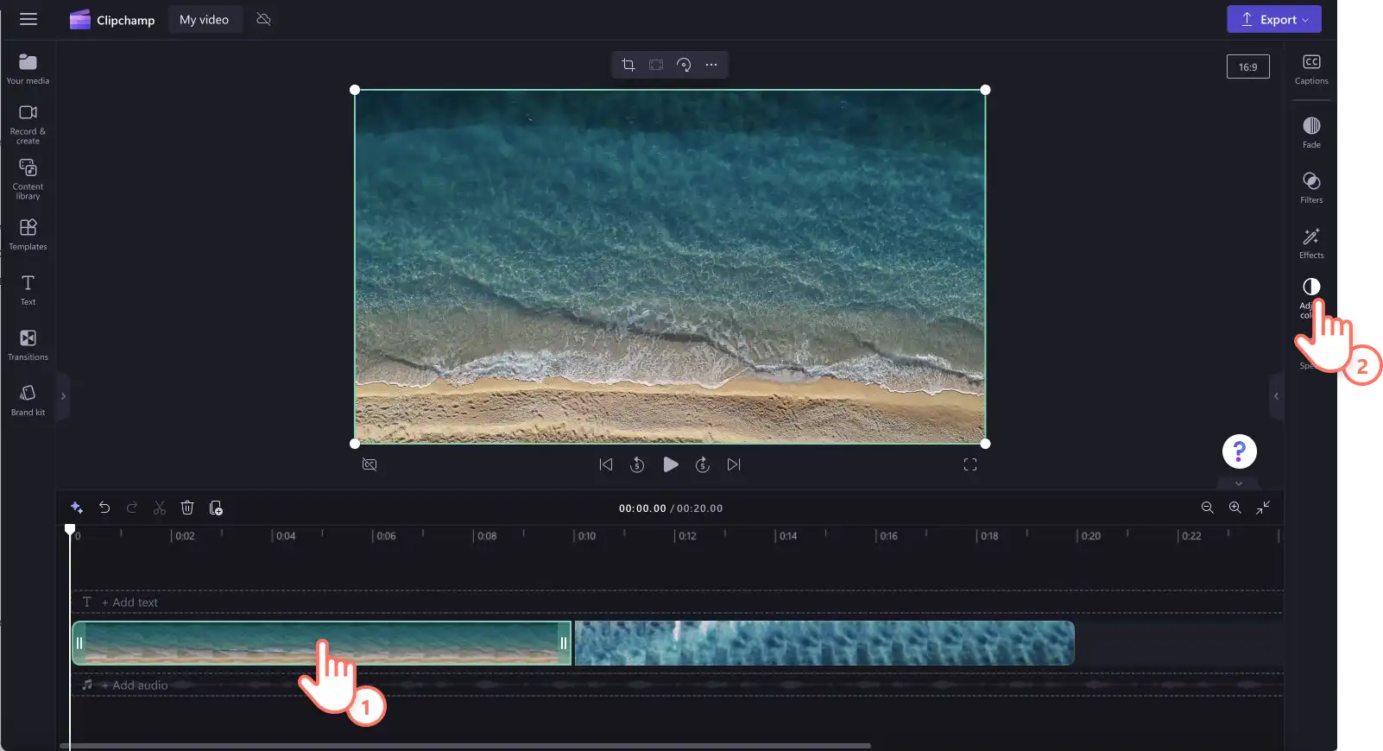Change the 16:9 aspect ratio
This screenshot has height=751, width=1383.
[x=1248, y=66]
